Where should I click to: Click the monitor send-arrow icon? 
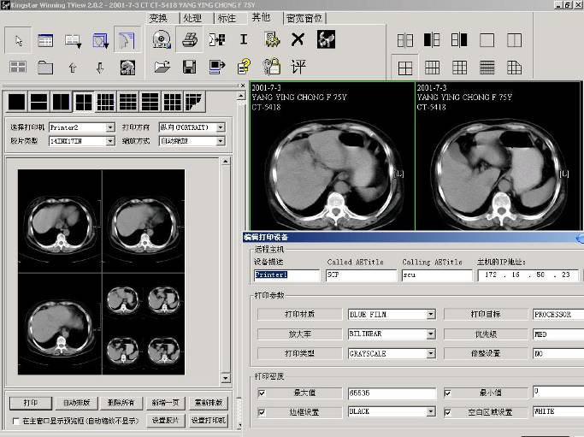(217, 67)
